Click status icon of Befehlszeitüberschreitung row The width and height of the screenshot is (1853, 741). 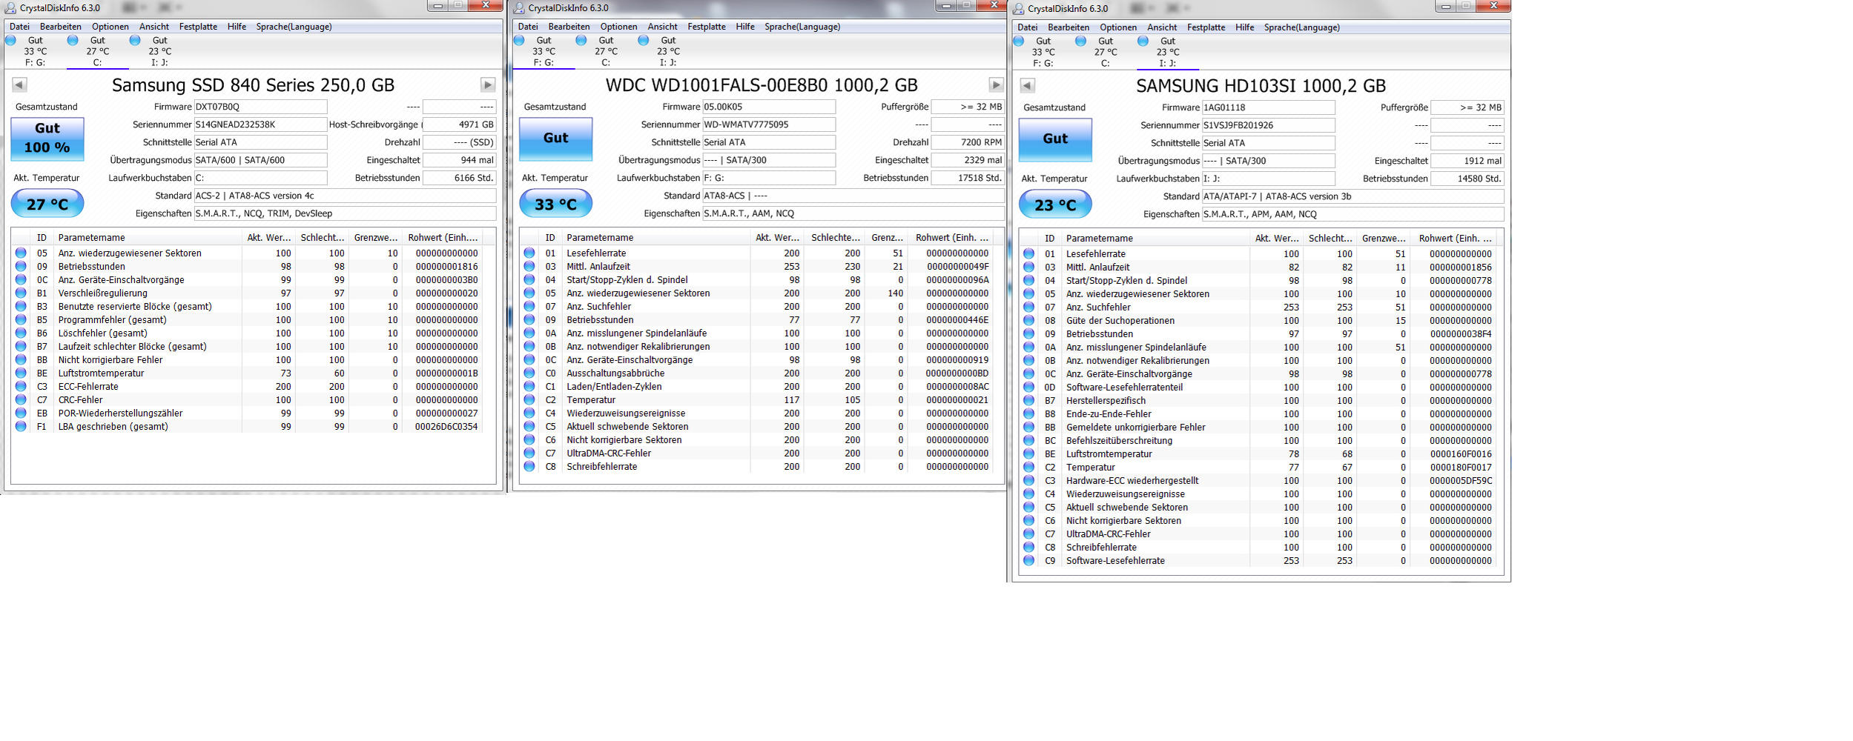(x=1029, y=440)
